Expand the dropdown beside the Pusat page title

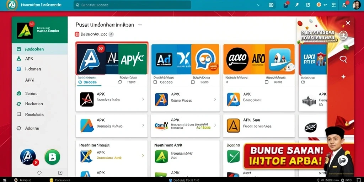(139, 25)
